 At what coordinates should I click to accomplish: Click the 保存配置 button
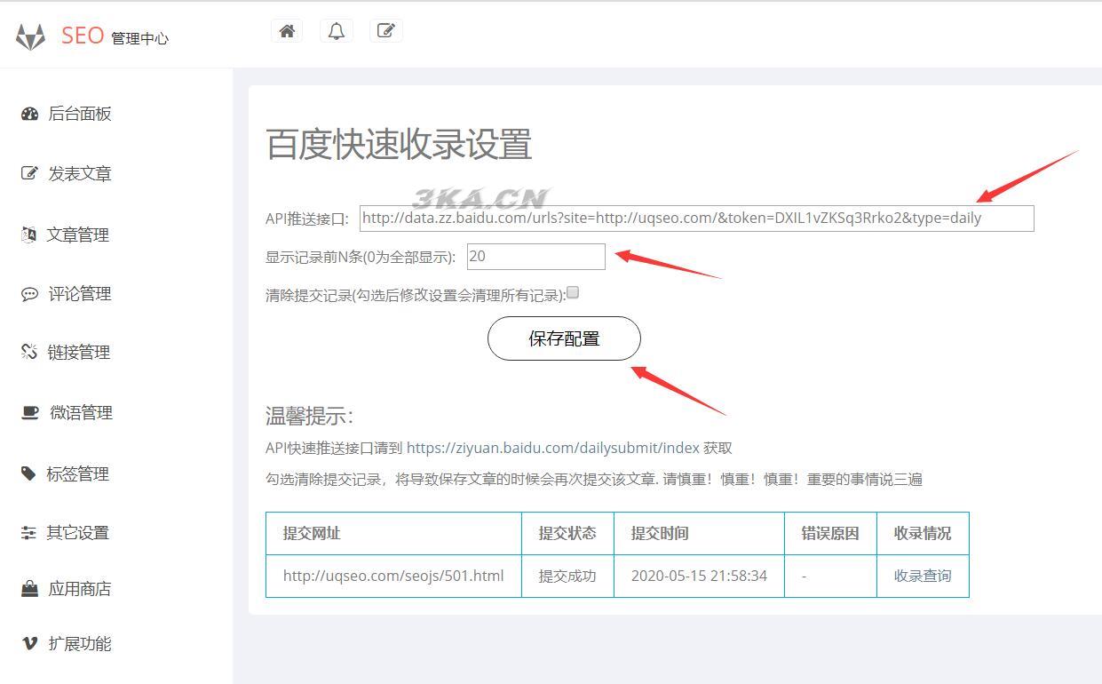pyautogui.click(x=563, y=338)
